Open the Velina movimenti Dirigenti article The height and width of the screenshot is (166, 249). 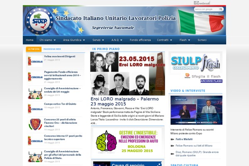(60, 56)
